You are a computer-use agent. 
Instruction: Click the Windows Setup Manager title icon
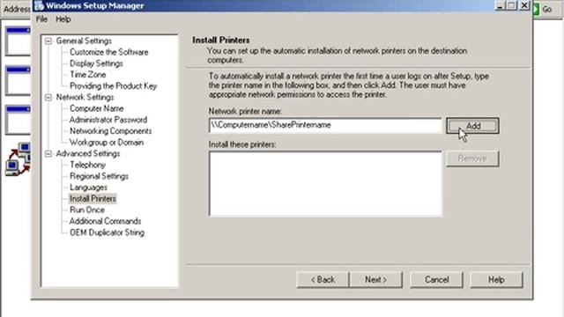click(x=39, y=5)
